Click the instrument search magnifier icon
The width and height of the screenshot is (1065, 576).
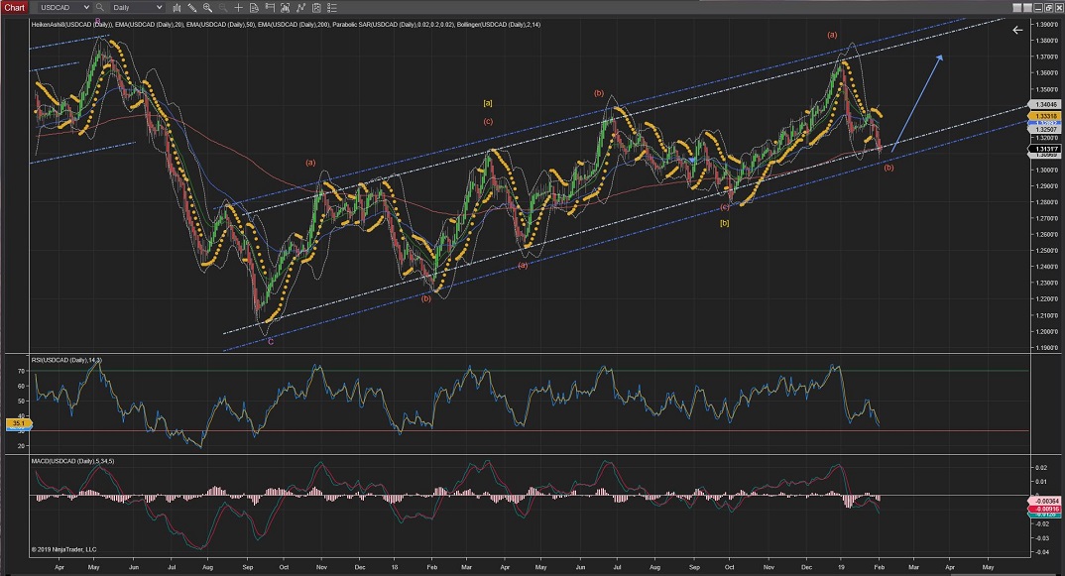[100, 8]
